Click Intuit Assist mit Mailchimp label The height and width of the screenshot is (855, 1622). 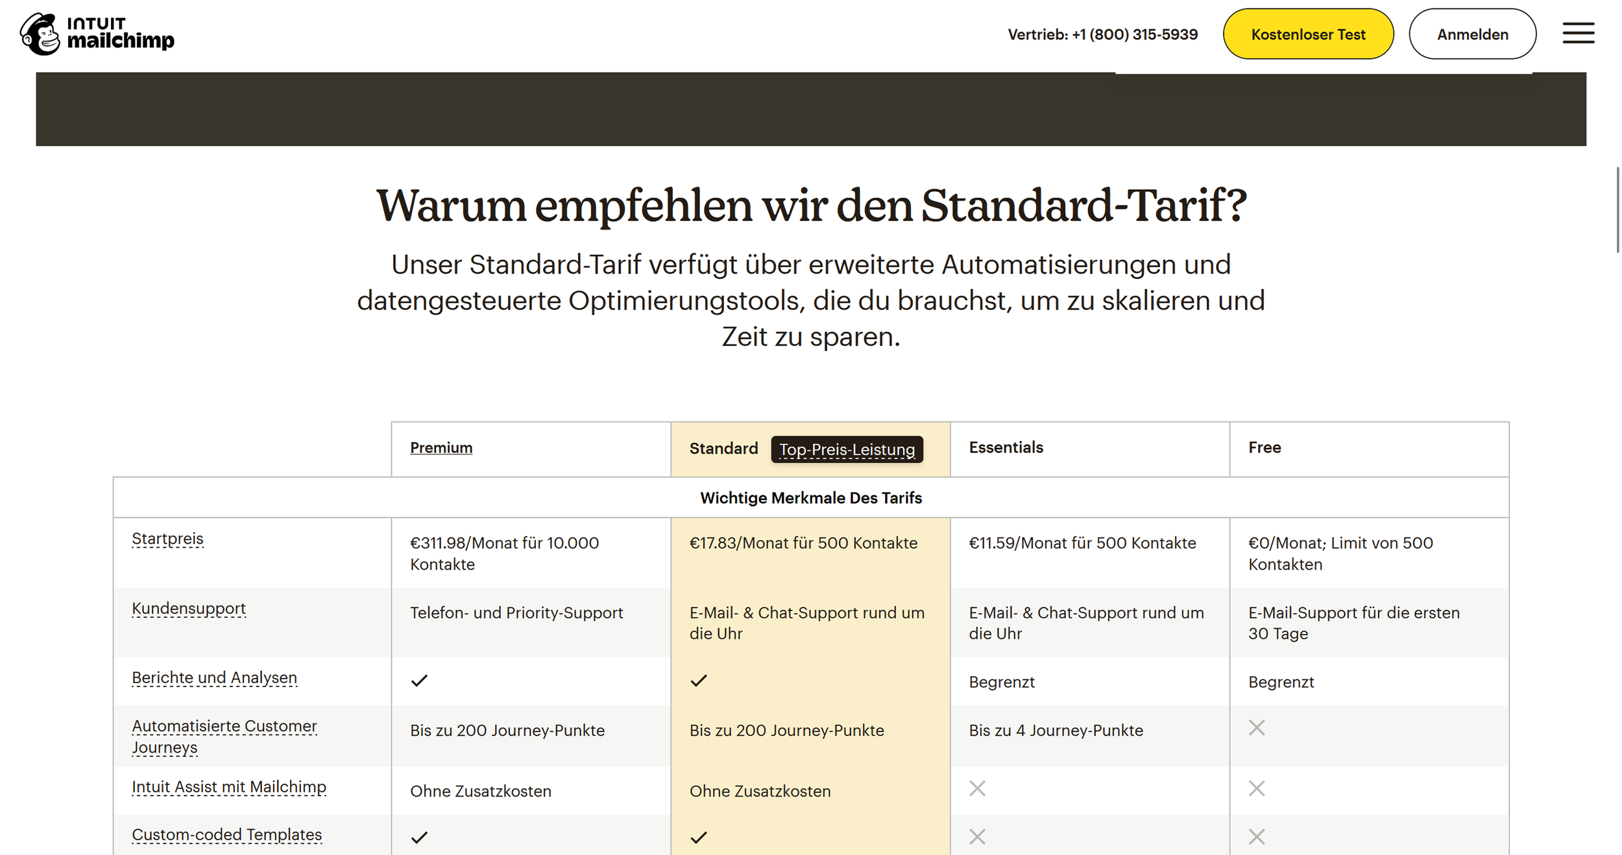pos(229,787)
